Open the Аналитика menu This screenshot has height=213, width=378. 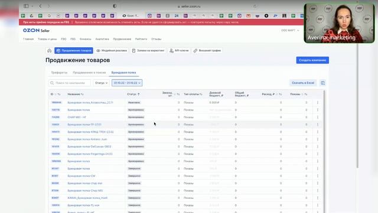click(102, 39)
